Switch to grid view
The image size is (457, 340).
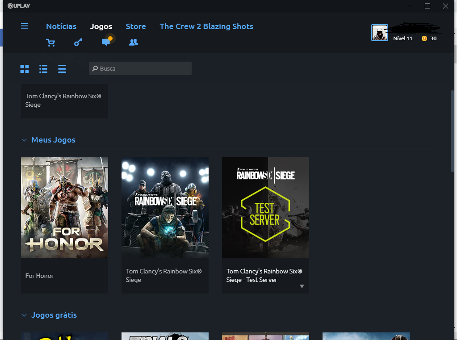pyautogui.click(x=25, y=69)
